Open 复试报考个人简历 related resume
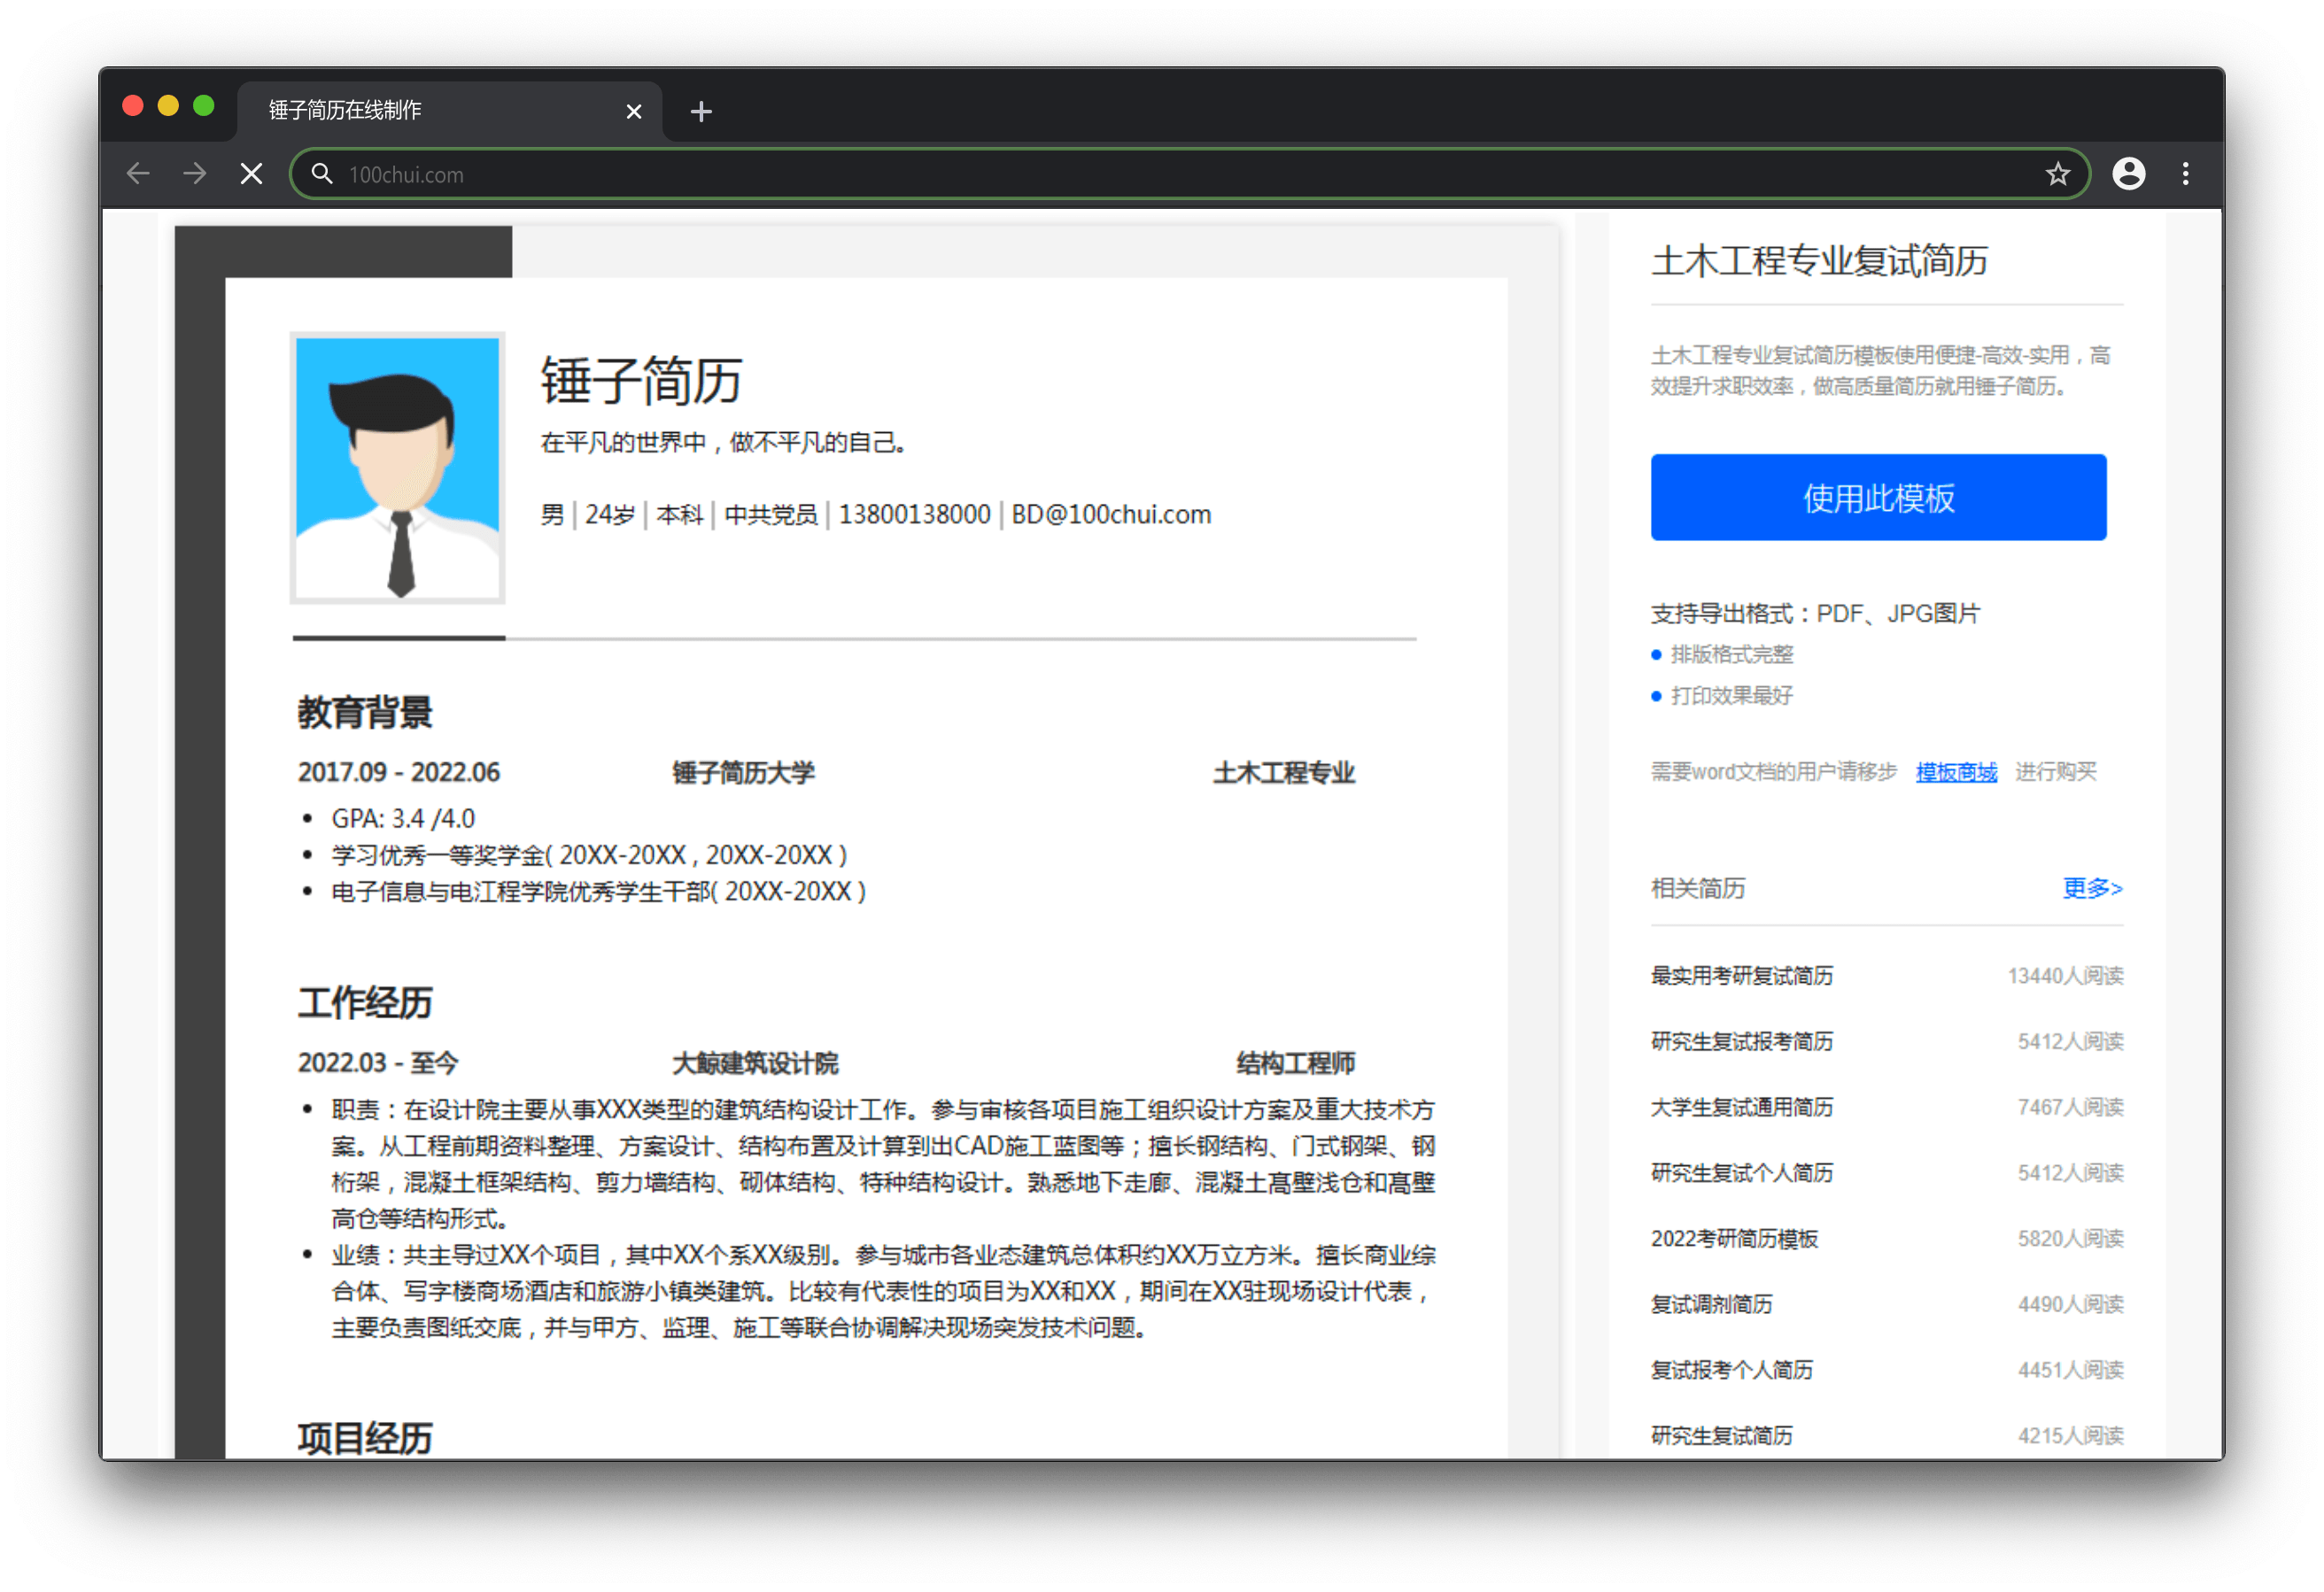The image size is (2324, 1592). tap(1731, 1370)
